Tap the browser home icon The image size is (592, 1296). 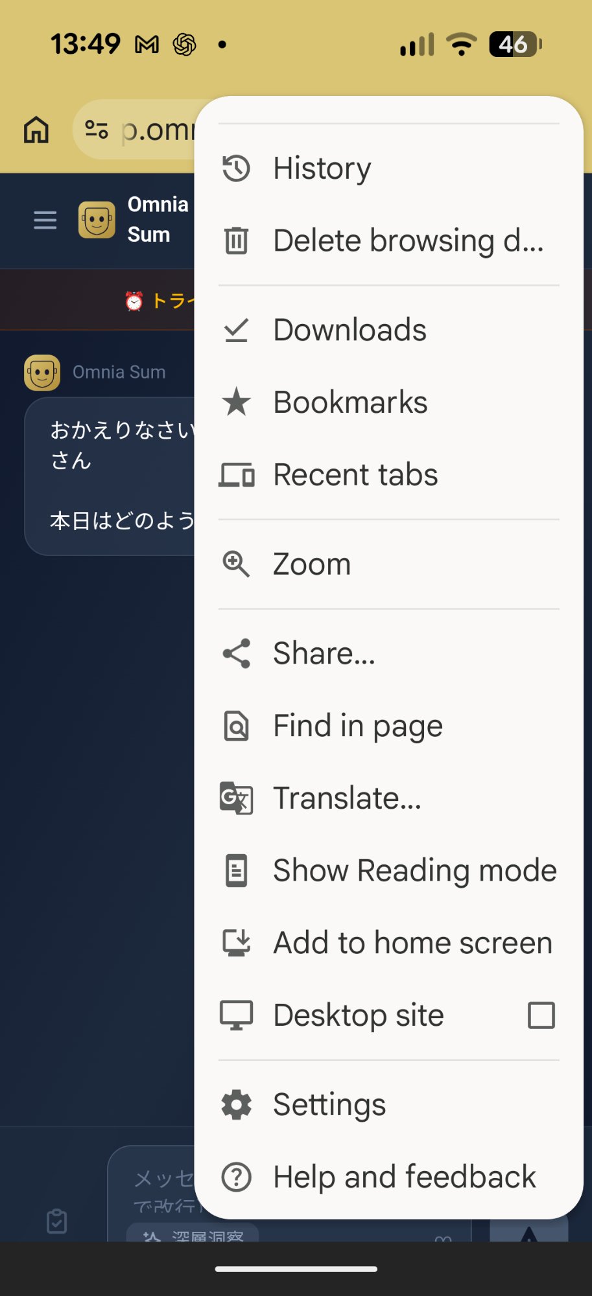coord(36,130)
